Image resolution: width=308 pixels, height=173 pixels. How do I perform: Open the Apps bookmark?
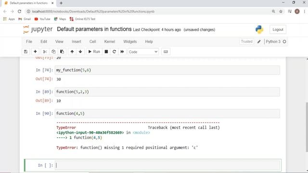[9, 19]
